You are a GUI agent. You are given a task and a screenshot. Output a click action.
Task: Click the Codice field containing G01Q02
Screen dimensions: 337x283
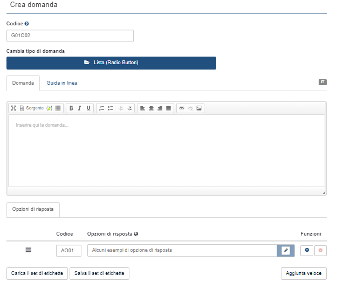[70, 36]
